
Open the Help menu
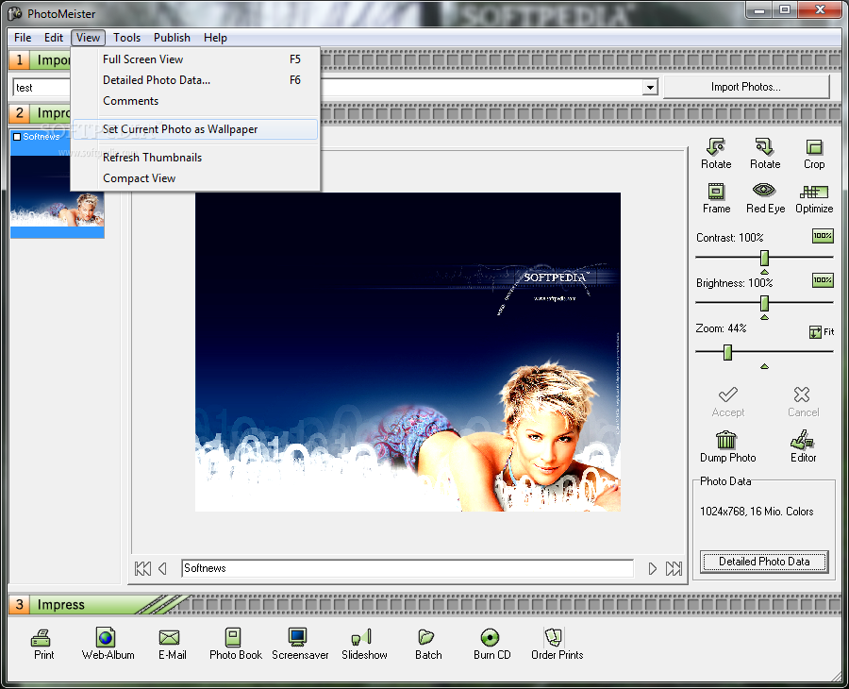click(215, 38)
